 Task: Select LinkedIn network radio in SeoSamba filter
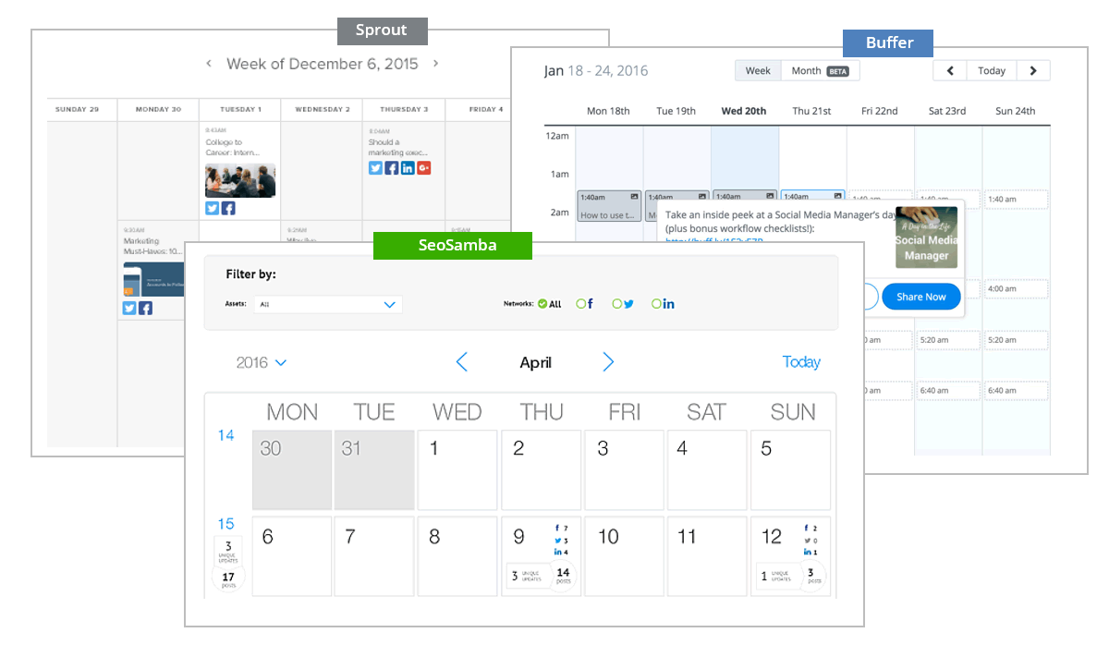[656, 303]
